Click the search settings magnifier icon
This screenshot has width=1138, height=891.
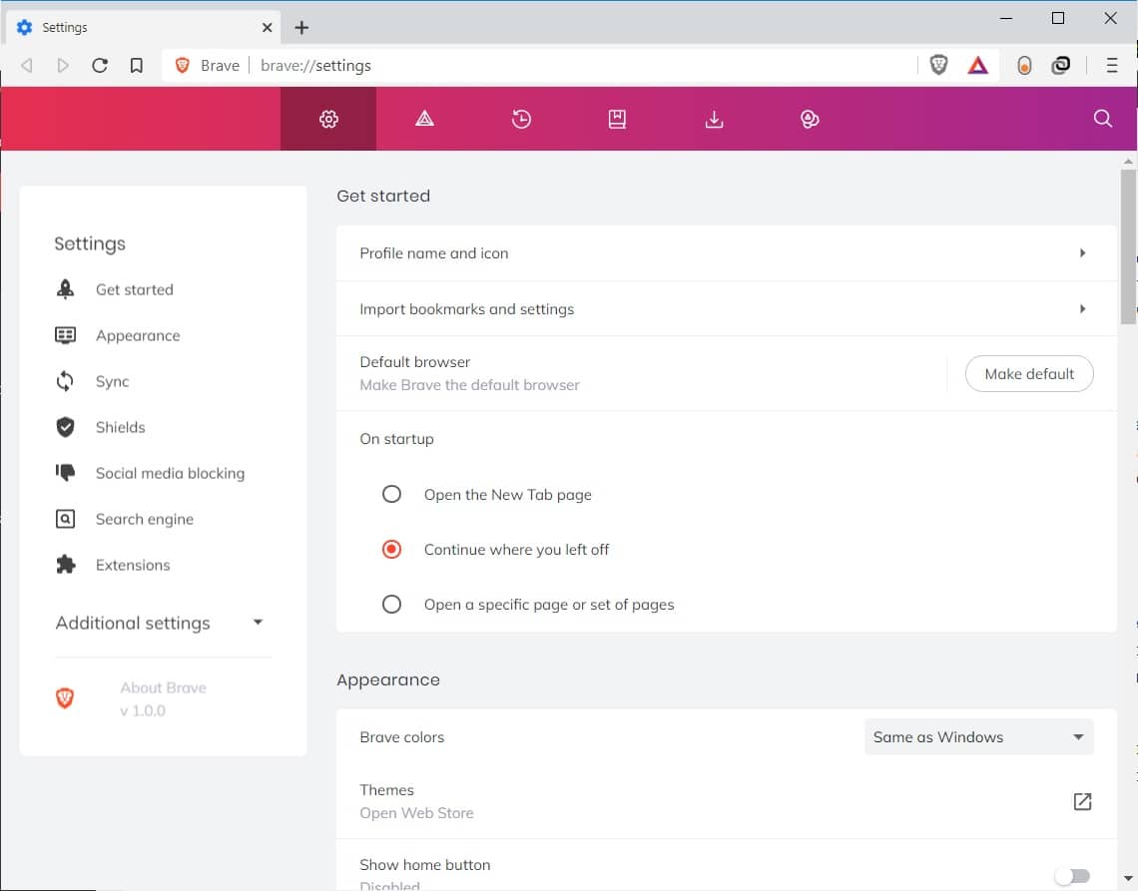pos(1102,119)
